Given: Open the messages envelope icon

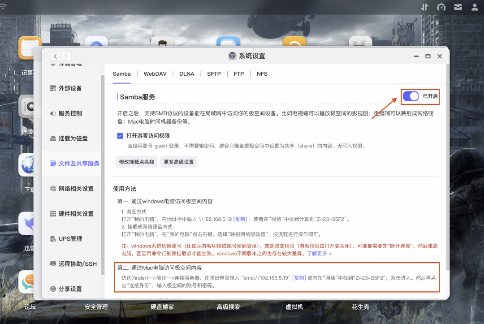Looking at the screenshot, I should tap(458, 7).
